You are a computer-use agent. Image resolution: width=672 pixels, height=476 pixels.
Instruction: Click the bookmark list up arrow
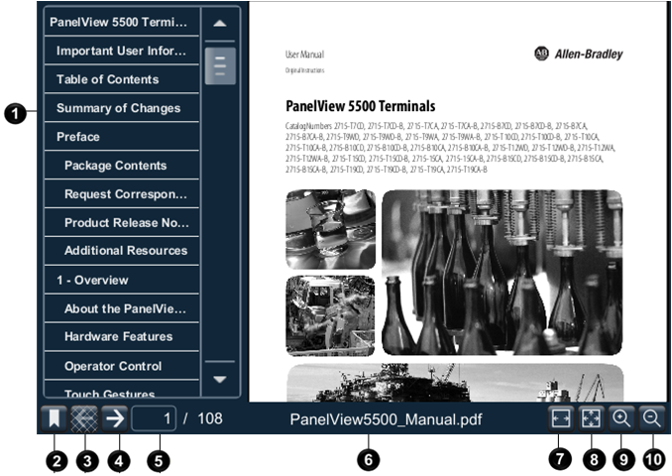click(x=220, y=23)
